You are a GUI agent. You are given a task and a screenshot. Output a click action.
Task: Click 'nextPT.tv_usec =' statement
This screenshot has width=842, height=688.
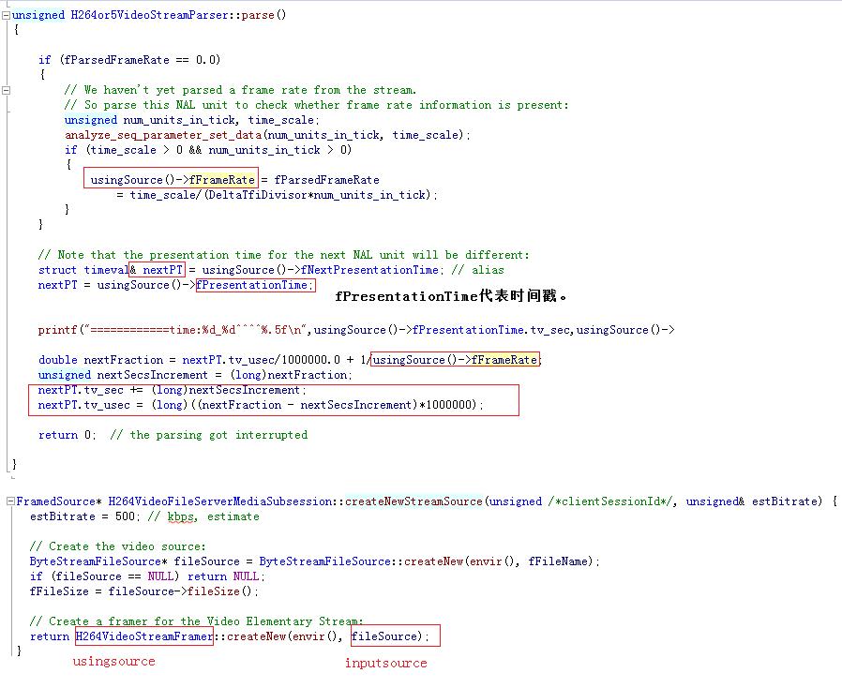click(261, 405)
